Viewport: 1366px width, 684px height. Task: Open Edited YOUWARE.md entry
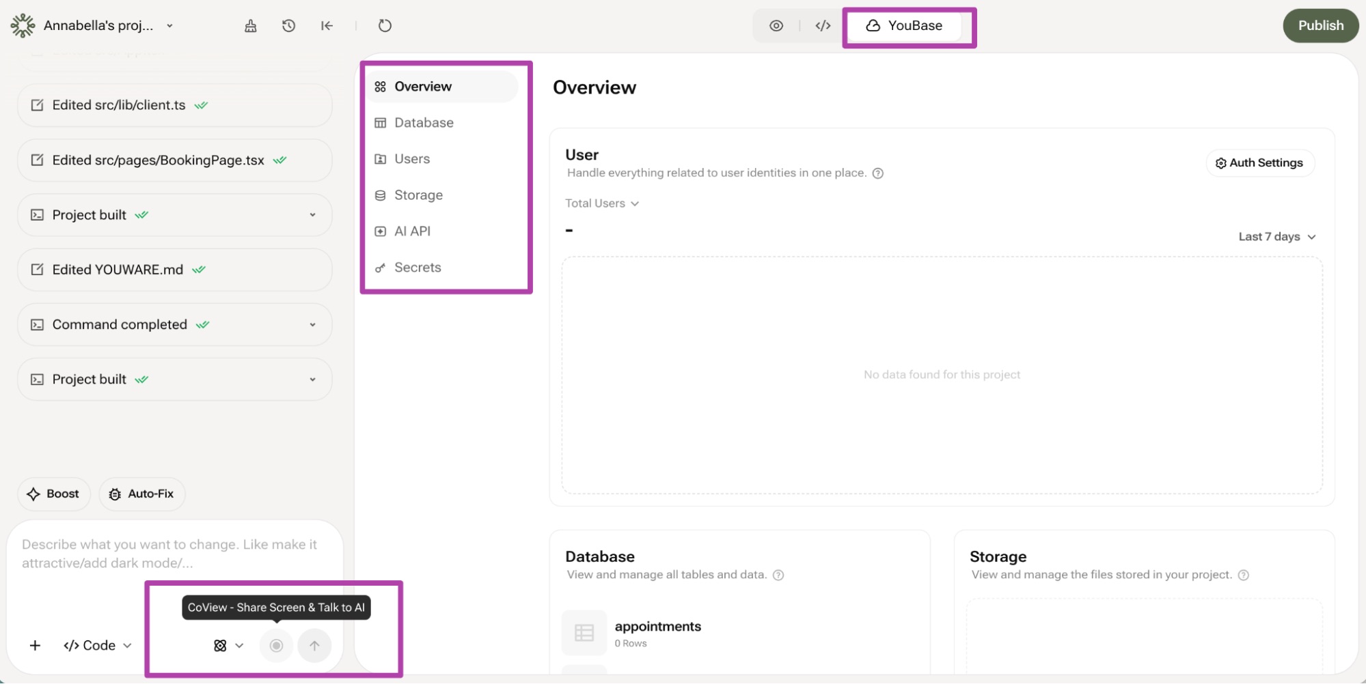pos(175,270)
